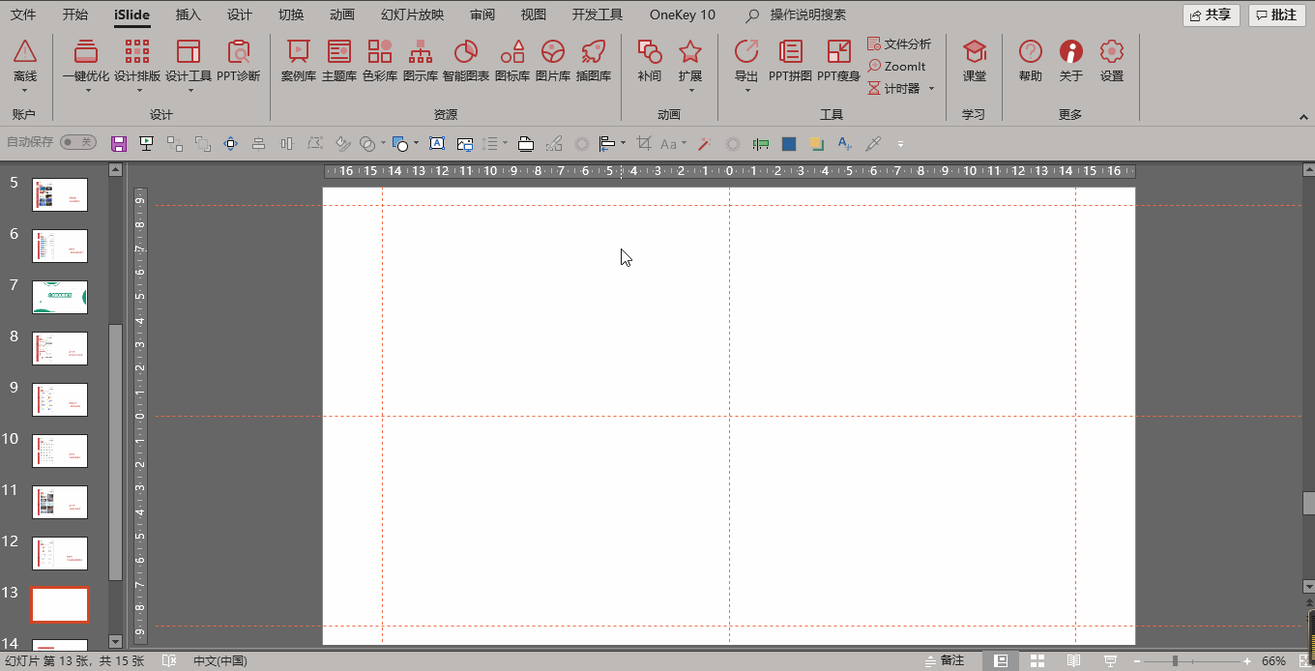1315x671 pixels.
Task: Click the zoom in plus button
Action: [1248, 661]
